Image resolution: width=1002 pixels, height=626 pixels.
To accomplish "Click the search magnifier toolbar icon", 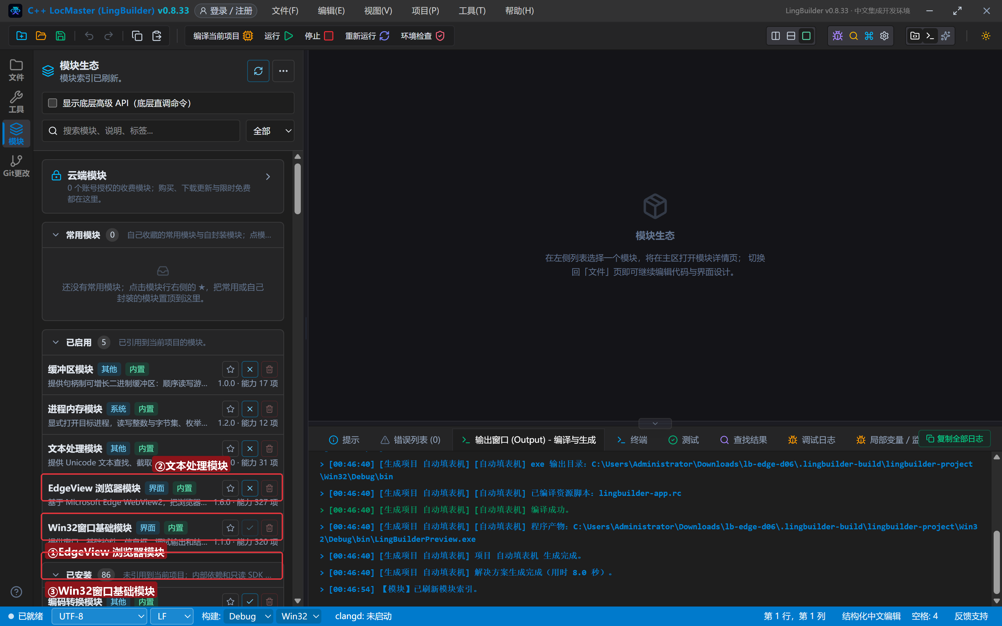I will click(x=853, y=36).
